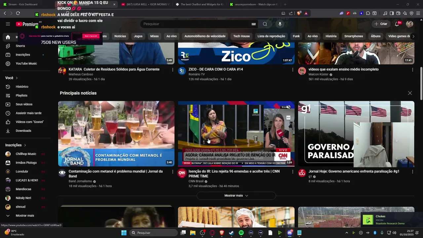Open a new browser tab
Image resolution: width=423 pixels, height=238 pixels.
285,4
